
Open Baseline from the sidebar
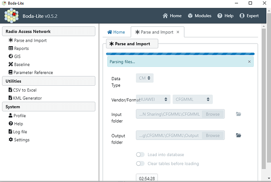coord(22,64)
